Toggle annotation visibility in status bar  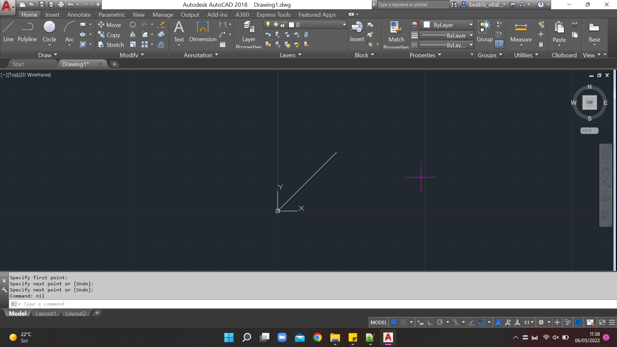click(498, 322)
